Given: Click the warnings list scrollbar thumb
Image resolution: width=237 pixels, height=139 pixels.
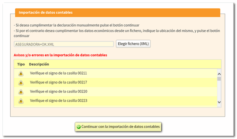Looking at the screenshot, I should [219, 79].
